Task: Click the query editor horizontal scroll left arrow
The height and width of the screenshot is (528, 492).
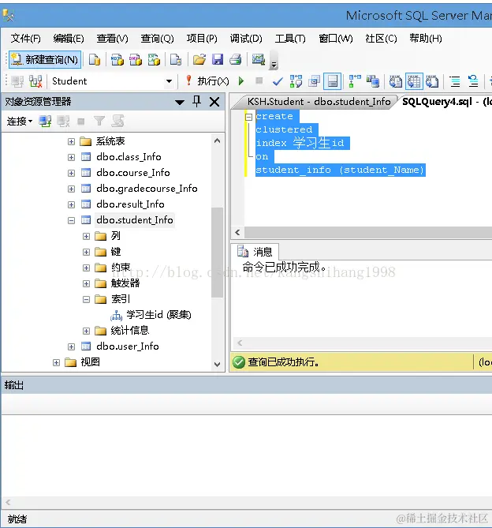Action: [238, 232]
